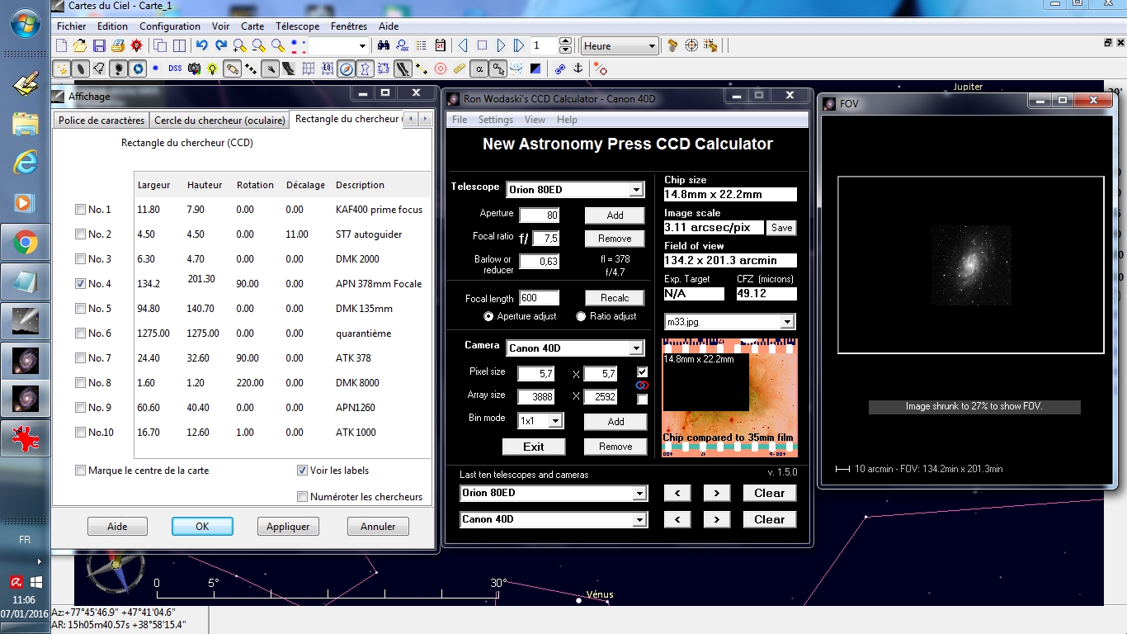Toggle the constellation figures icon
The width and height of the screenshot is (1127, 634).
pos(365,69)
